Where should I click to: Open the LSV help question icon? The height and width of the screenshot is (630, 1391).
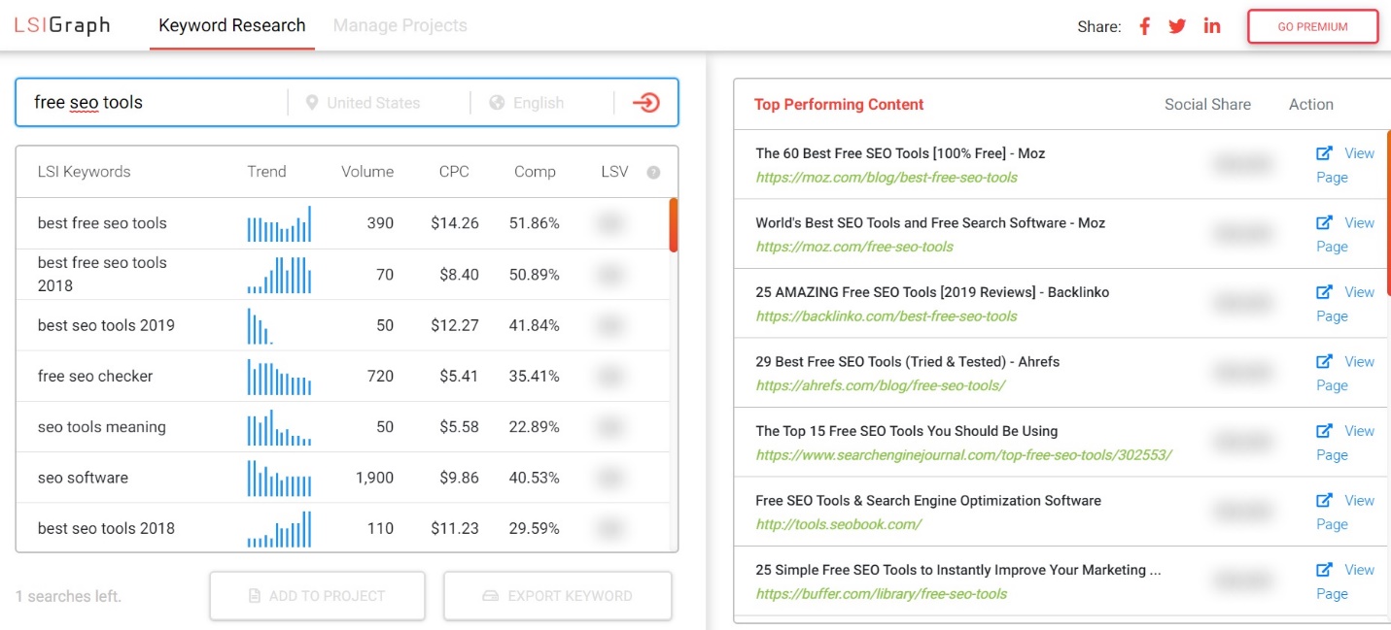click(x=653, y=173)
